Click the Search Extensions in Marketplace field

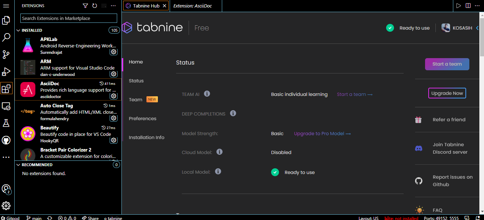[x=69, y=18]
